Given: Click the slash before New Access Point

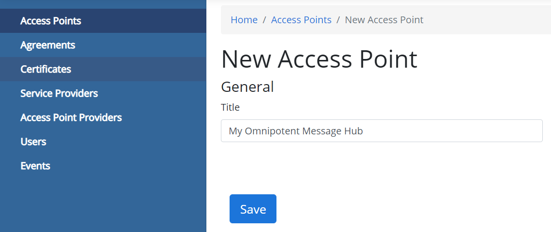Looking at the screenshot, I should pos(338,20).
